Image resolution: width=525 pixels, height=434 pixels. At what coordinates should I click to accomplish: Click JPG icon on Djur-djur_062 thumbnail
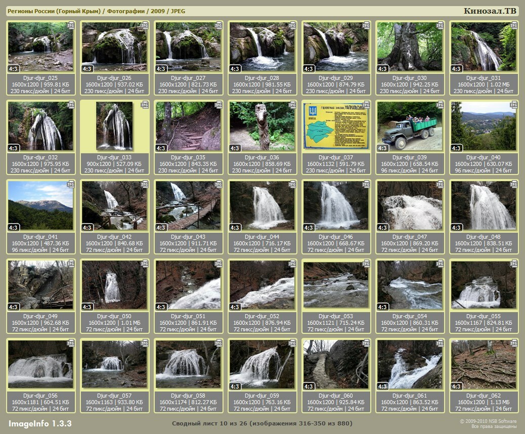[x=514, y=343]
